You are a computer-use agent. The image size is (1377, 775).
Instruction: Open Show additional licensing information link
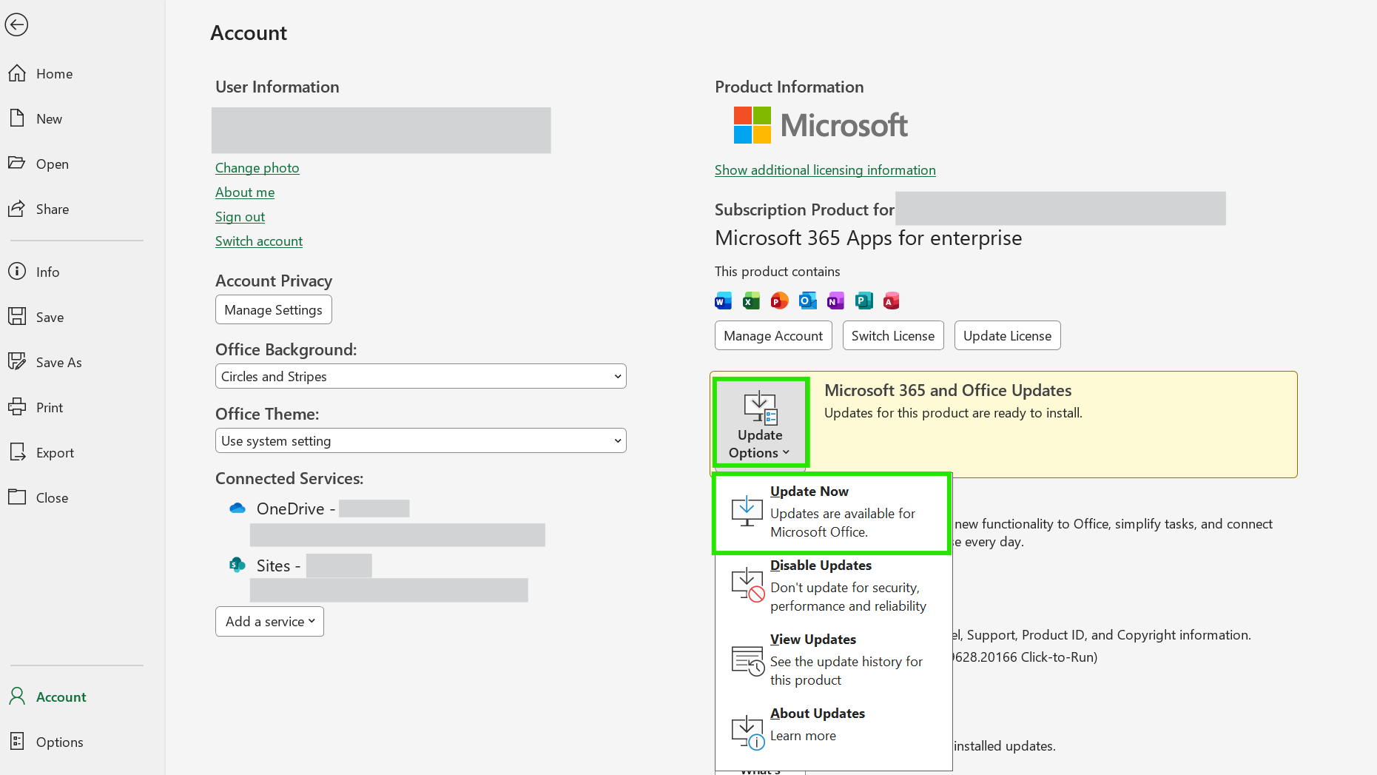[825, 170]
